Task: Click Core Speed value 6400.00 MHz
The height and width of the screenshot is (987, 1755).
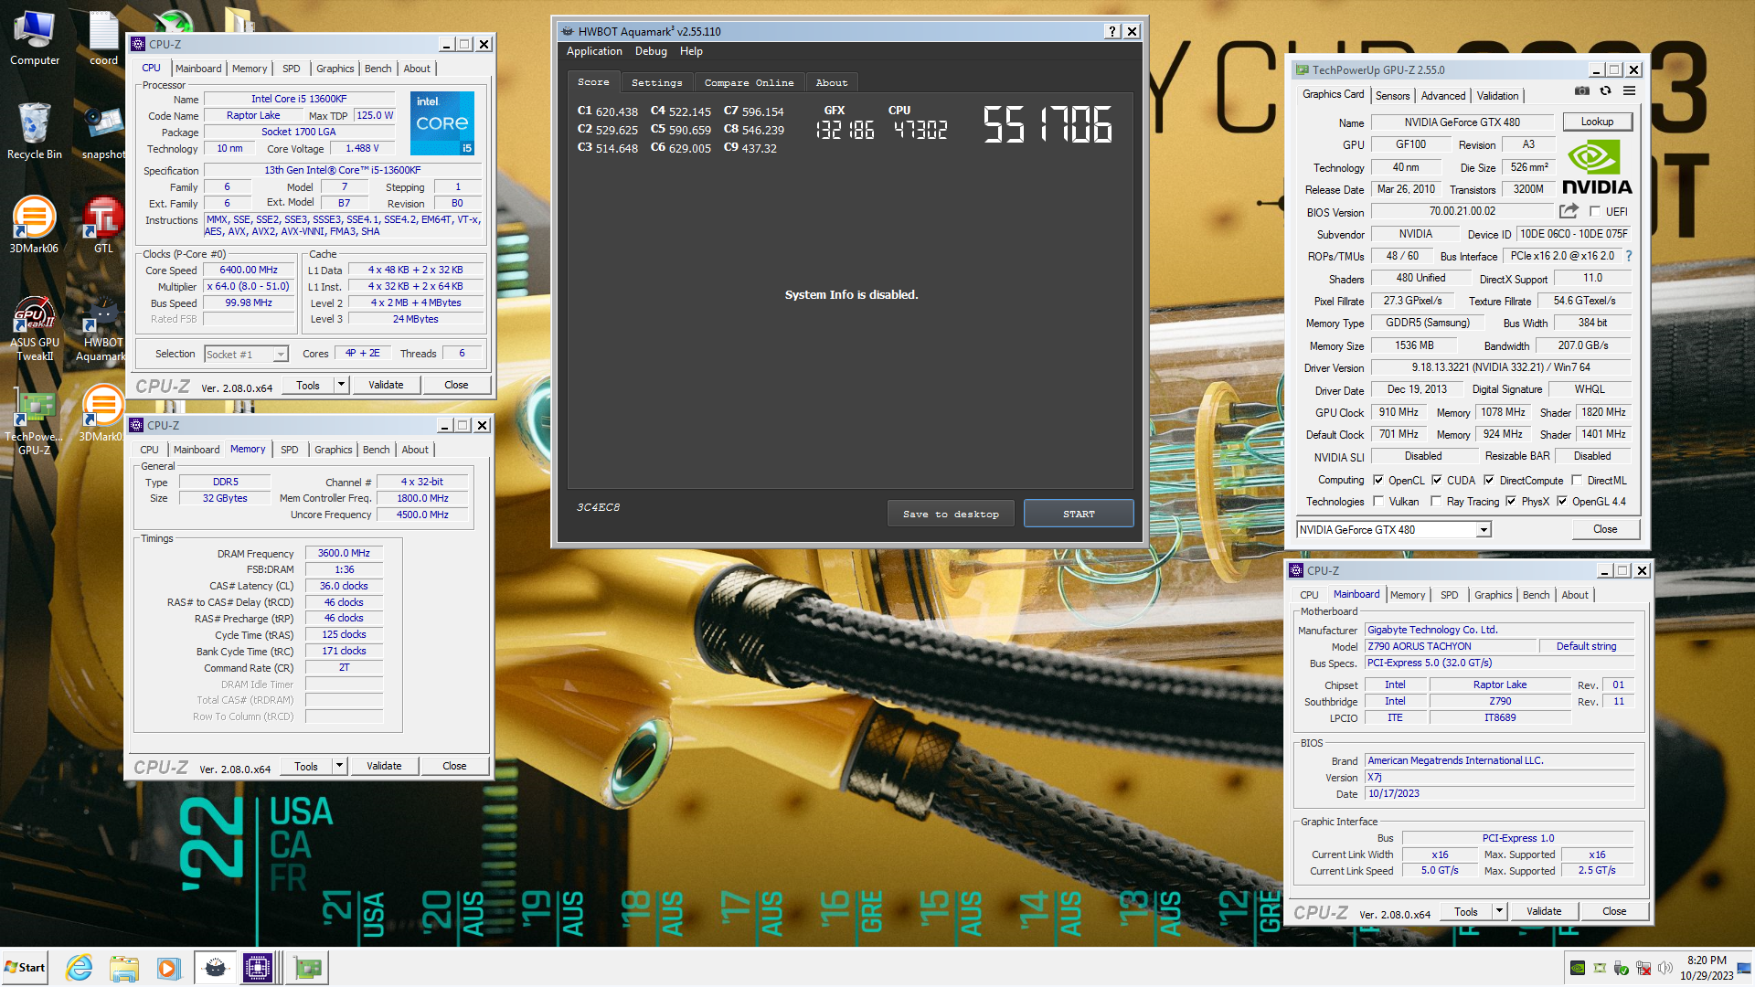Action: (249, 270)
